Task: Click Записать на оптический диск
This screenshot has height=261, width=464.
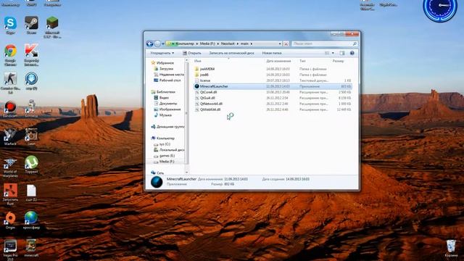Action: [231, 53]
